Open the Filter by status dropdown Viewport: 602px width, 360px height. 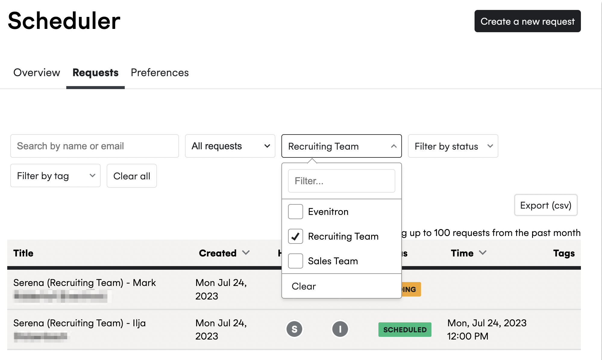pyautogui.click(x=453, y=146)
